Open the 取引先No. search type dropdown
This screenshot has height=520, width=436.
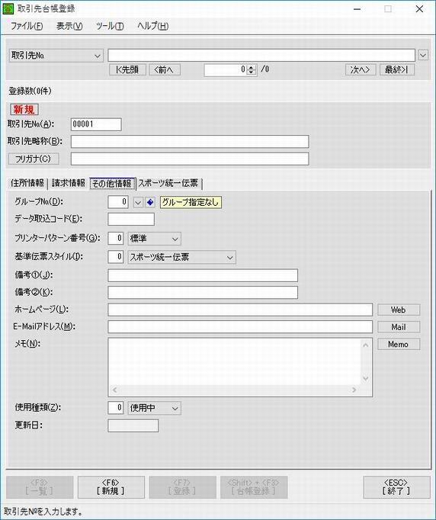pos(56,56)
